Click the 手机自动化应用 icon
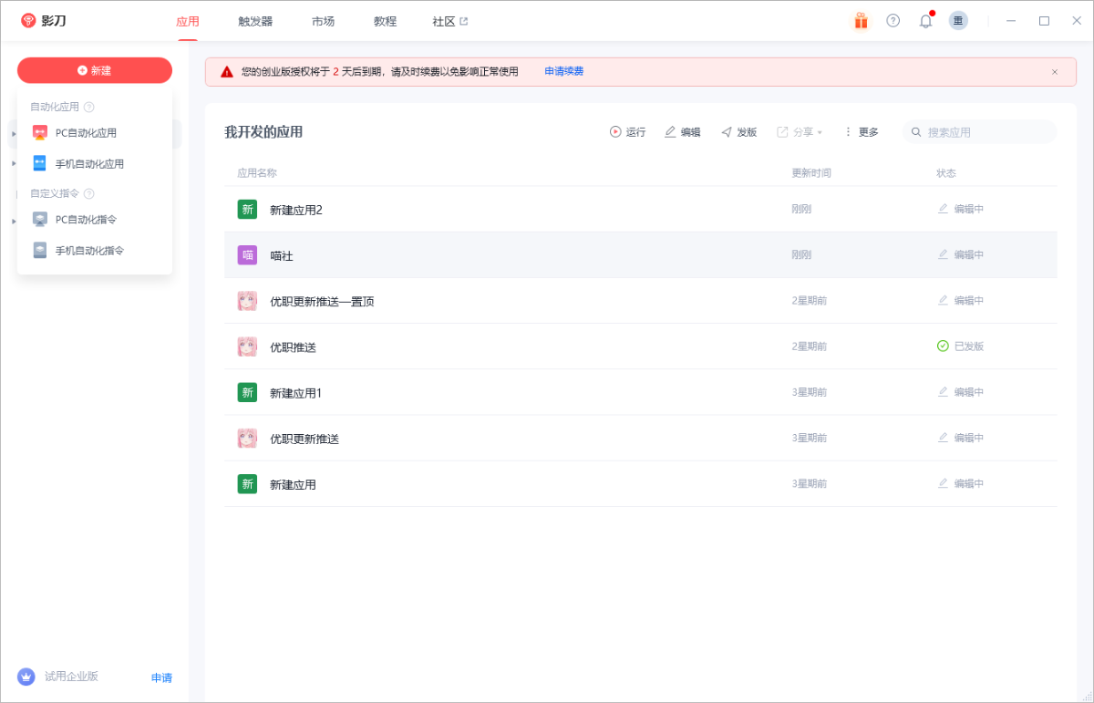The width and height of the screenshot is (1094, 703). [x=40, y=164]
